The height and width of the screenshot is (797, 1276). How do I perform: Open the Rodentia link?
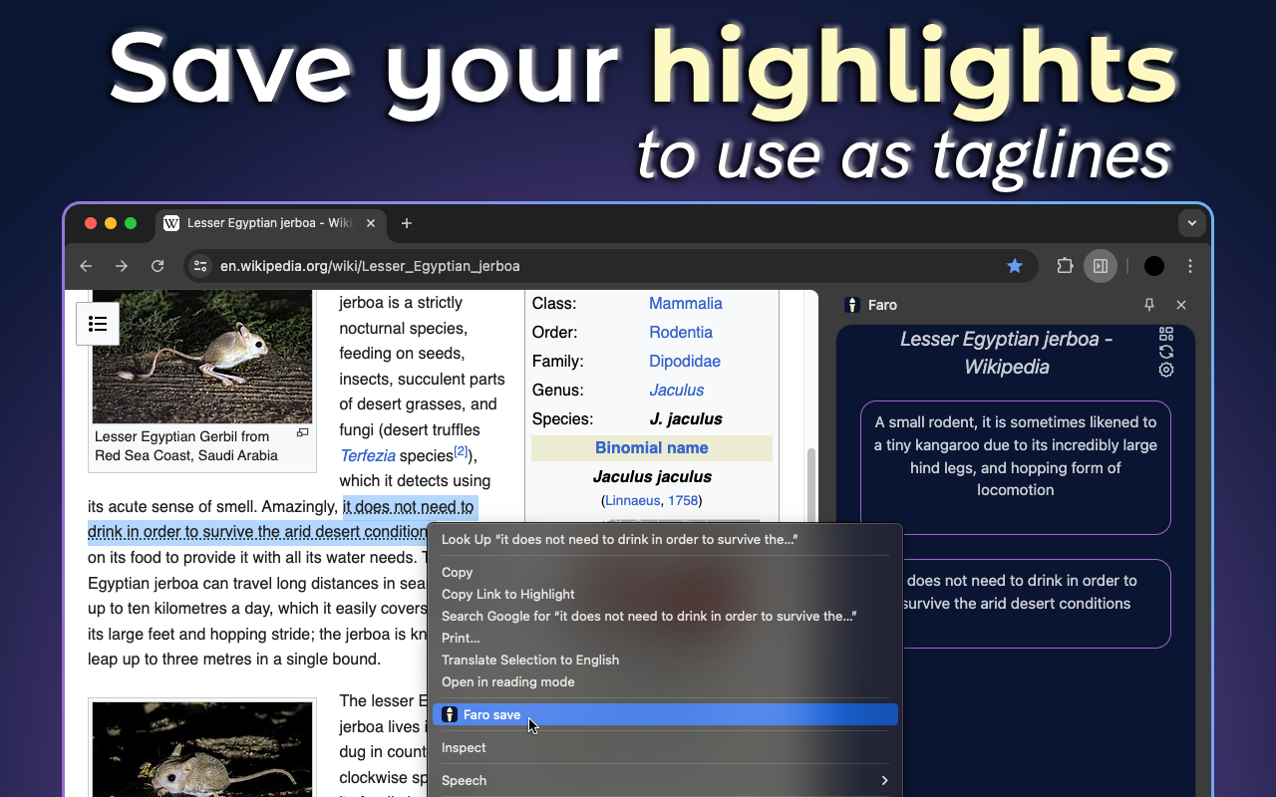[x=681, y=332]
